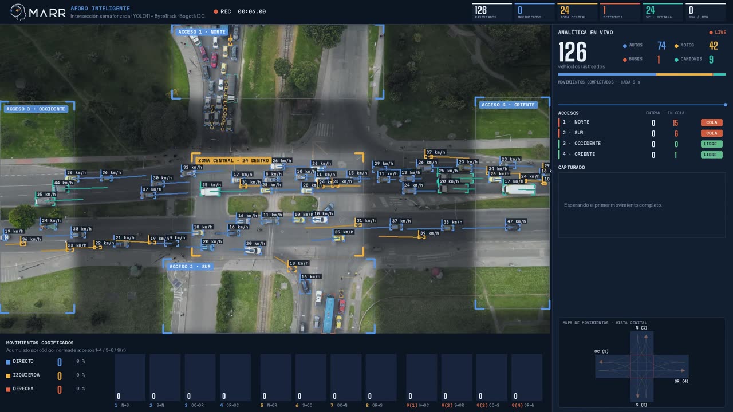Select the ACCESO 2 · SUR zone label
Viewport: 733px width, 412px height.
[x=190, y=267]
